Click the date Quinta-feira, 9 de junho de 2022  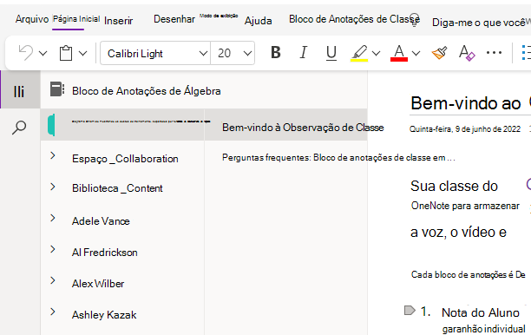465,129
